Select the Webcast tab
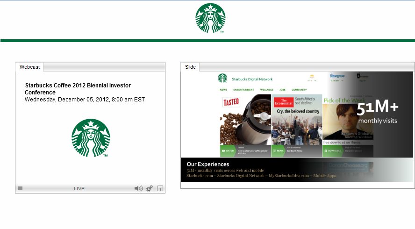 click(x=29, y=67)
